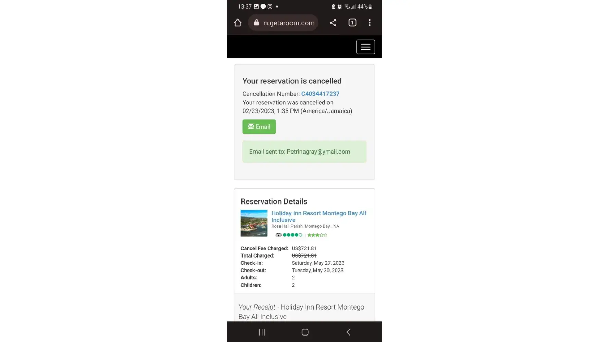Screen dimensions: 609x342
Task: Click the Email sent to confirmation banner
Action: tap(304, 152)
